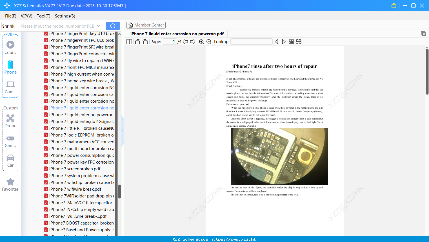Open the model number dropdown arrow
Viewport: 429px width, 242px height.
coord(98,26)
